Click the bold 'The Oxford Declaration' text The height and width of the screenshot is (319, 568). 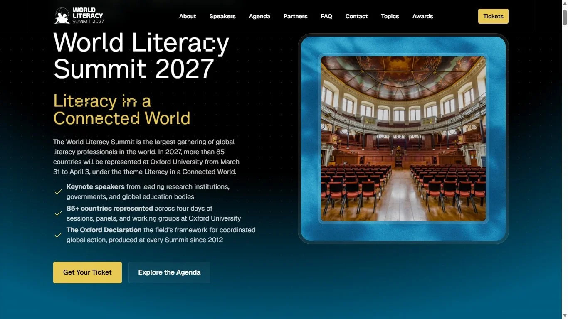click(x=104, y=230)
